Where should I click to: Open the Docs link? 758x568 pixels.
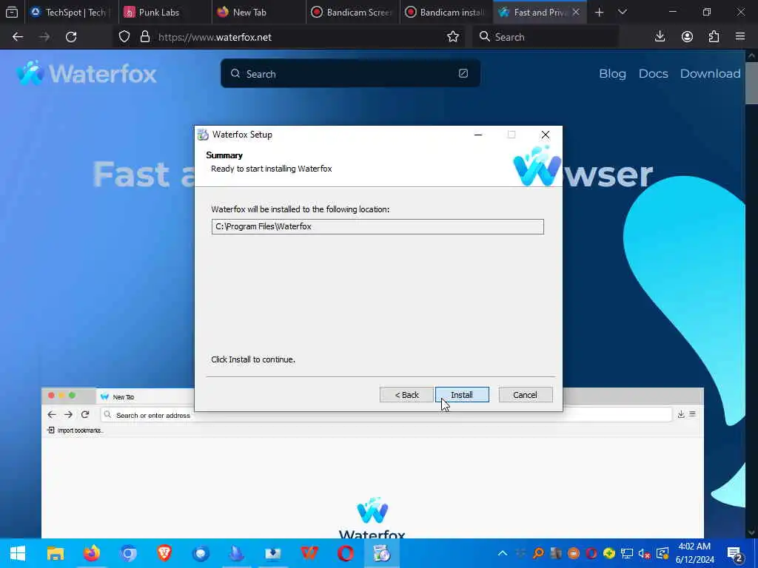pos(653,73)
